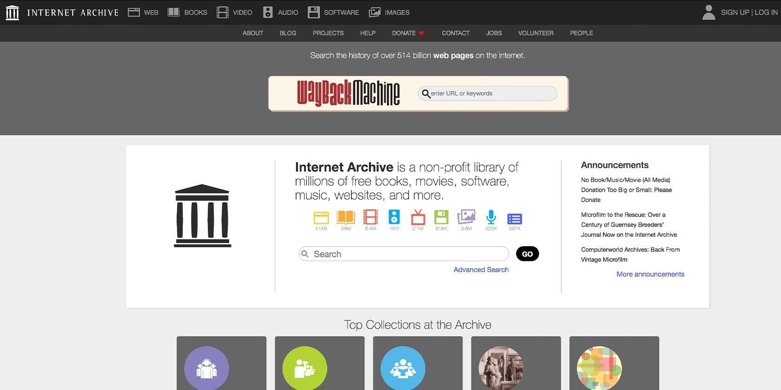Open More announcements link
This screenshot has width=781, height=390.
click(x=650, y=274)
